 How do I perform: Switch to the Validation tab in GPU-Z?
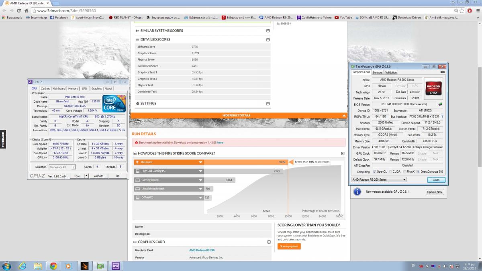(x=391, y=72)
